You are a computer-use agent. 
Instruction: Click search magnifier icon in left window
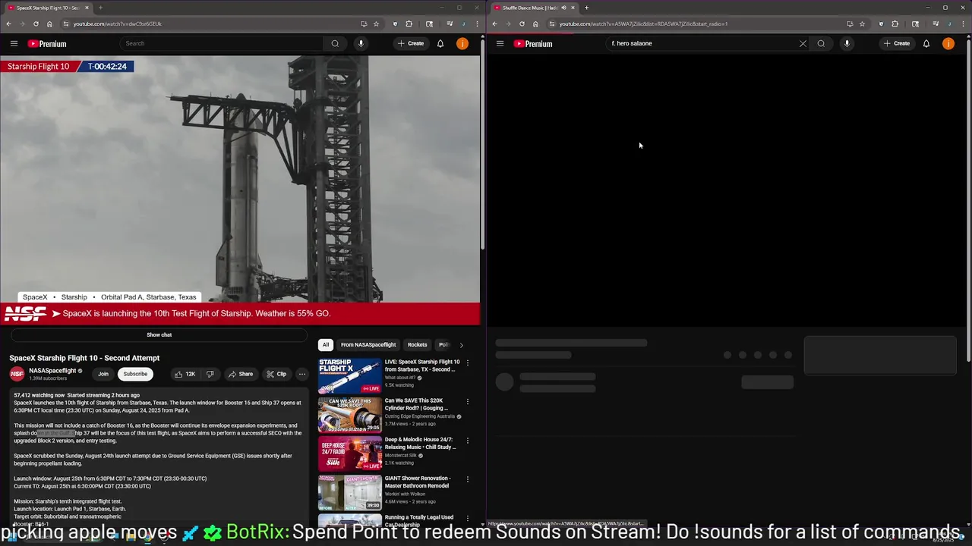tap(335, 43)
